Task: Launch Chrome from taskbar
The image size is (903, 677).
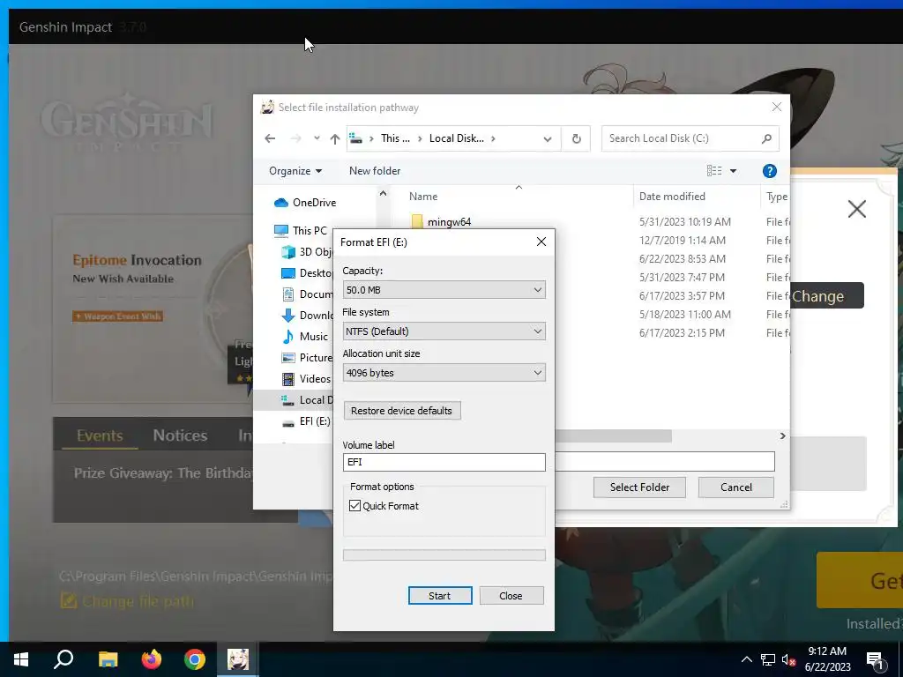Action: [195, 659]
